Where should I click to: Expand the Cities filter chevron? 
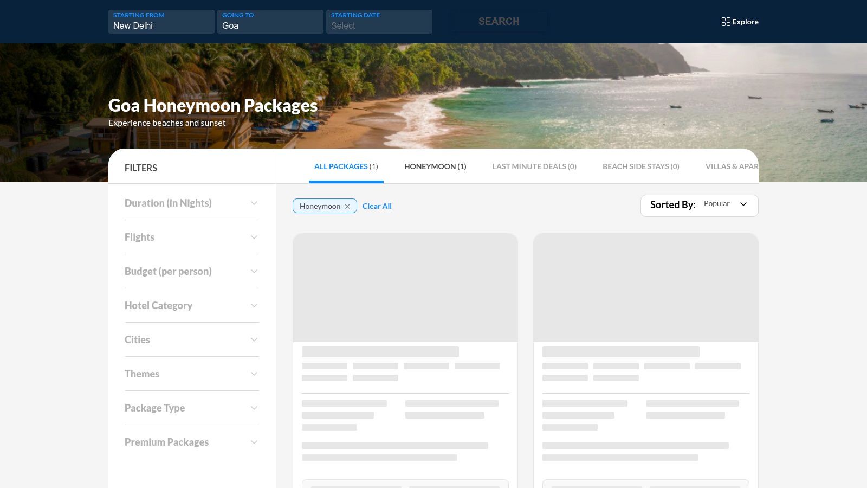254,340
